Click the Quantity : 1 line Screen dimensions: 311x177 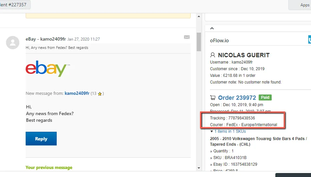click(222, 151)
